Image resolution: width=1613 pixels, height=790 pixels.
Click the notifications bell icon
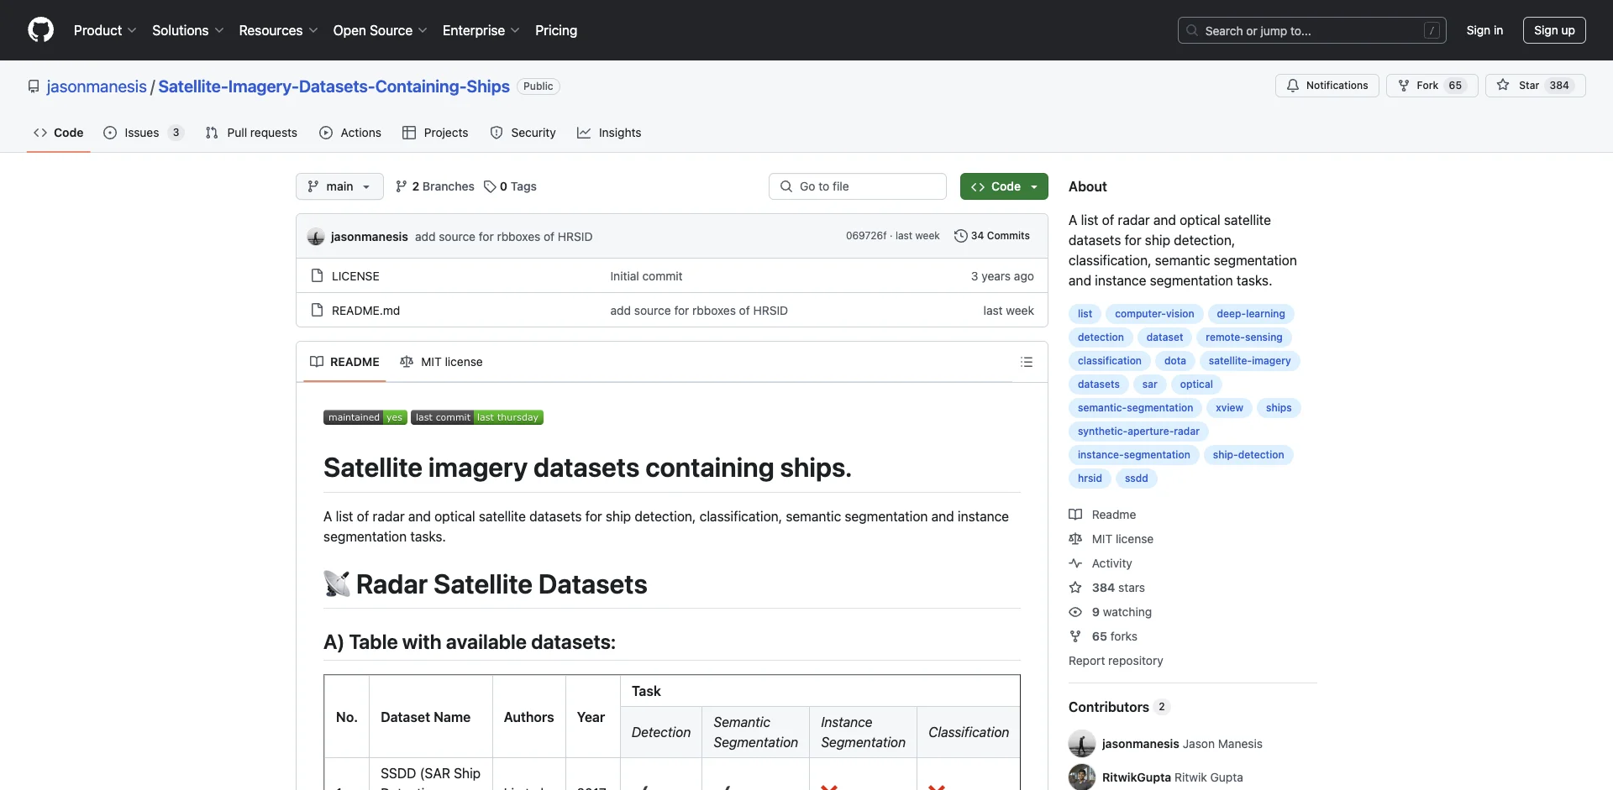pyautogui.click(x=1293, y=86)
